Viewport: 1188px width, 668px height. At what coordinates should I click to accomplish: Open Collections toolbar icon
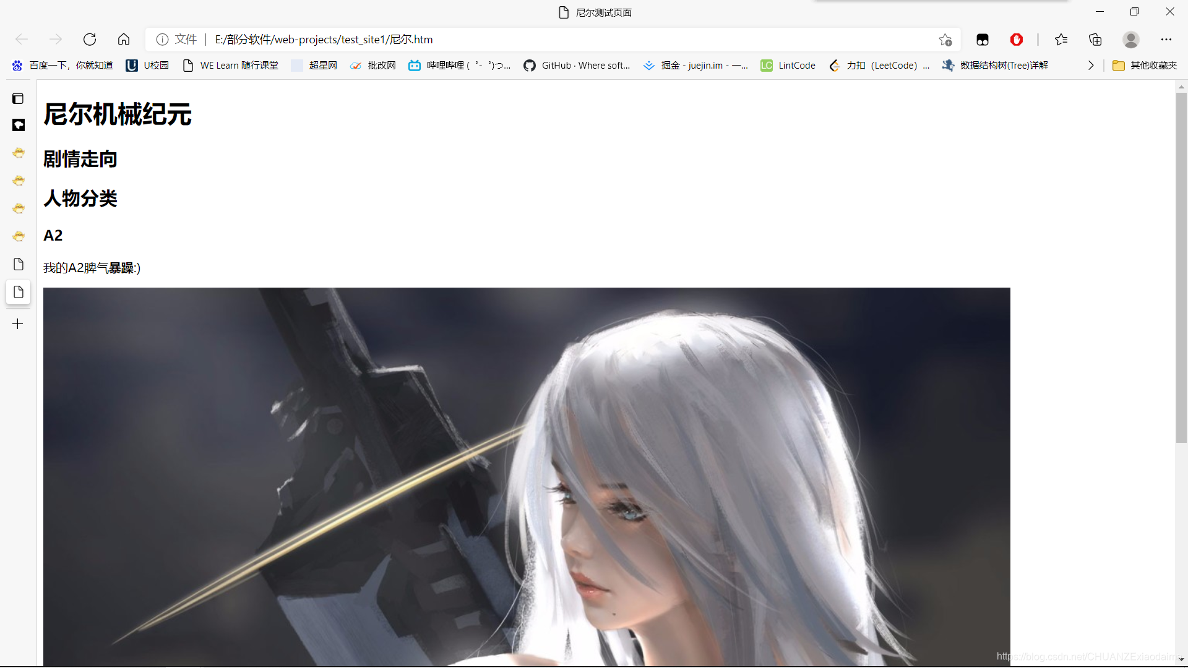point(1095,40)
